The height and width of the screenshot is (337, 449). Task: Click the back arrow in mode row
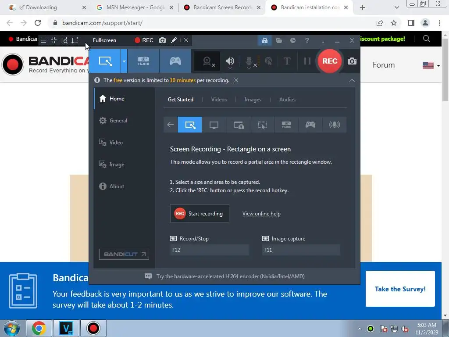pyautogui.click(x=171, y=125)
